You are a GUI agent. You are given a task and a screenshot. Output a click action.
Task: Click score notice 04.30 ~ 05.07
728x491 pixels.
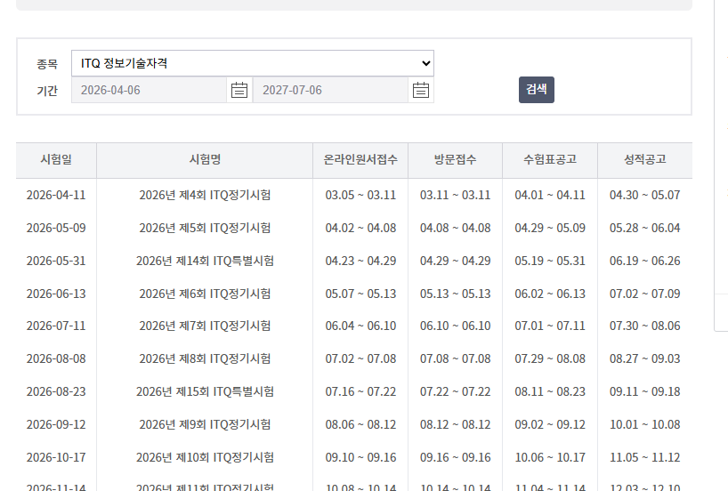pyautogui.click(x=645, y=195)
